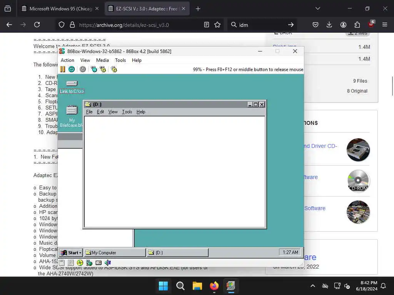Open the Windows notification bell
Screen dimensions: 394x295
click(x=383, y=286)
